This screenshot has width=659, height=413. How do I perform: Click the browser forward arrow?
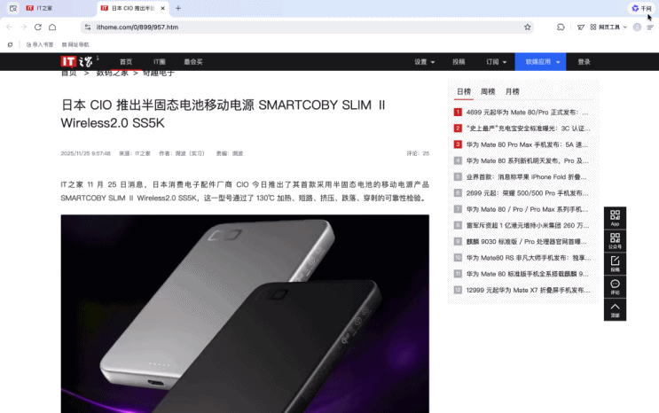[24, 27]
